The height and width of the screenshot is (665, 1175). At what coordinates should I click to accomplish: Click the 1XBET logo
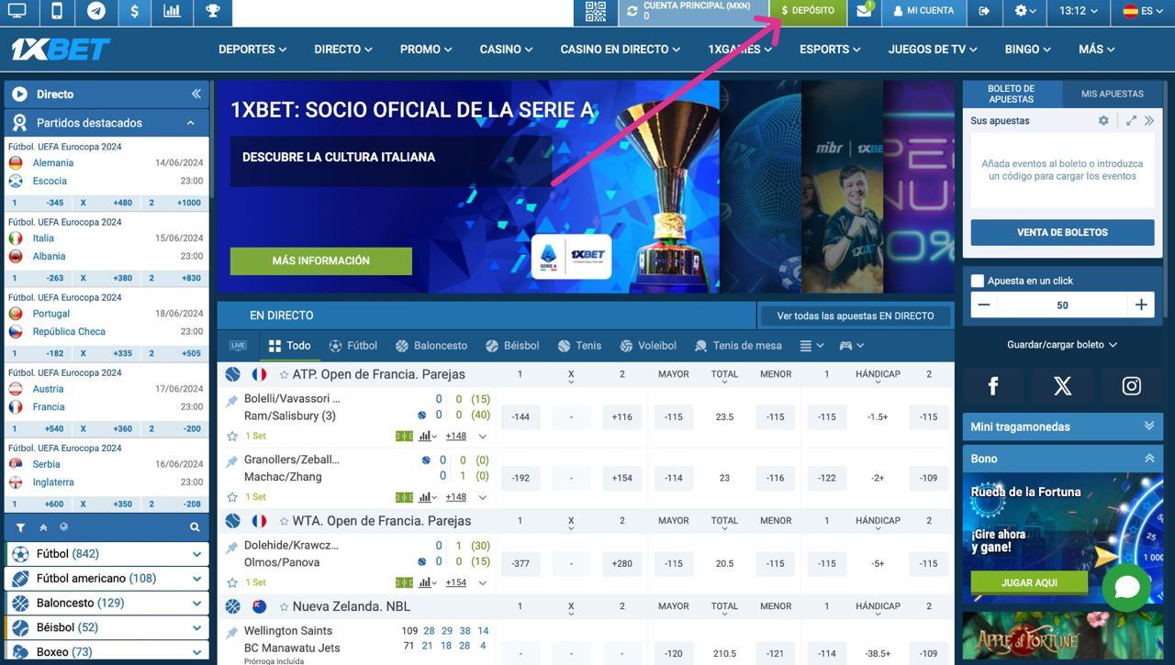point(61,50)
